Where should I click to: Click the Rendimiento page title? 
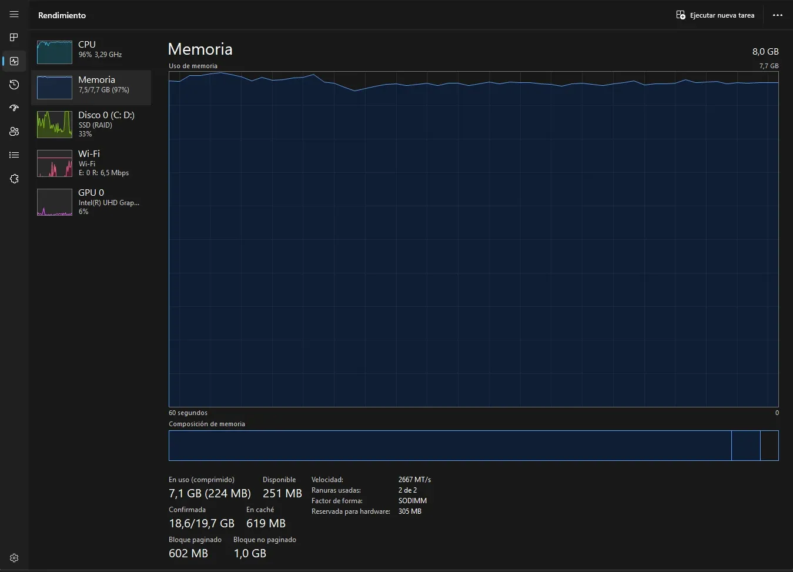coord(62,15)
